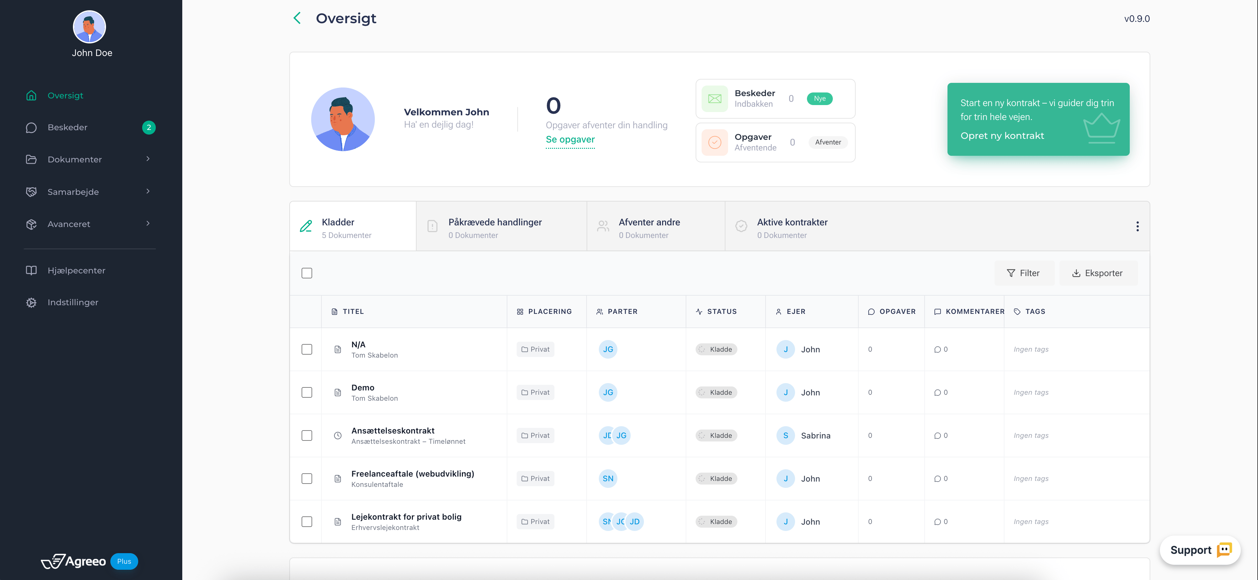Select checkbox for Lejekontrakt for privat bolig
The image size is (1258, 580).
click(x=307, y=522)
